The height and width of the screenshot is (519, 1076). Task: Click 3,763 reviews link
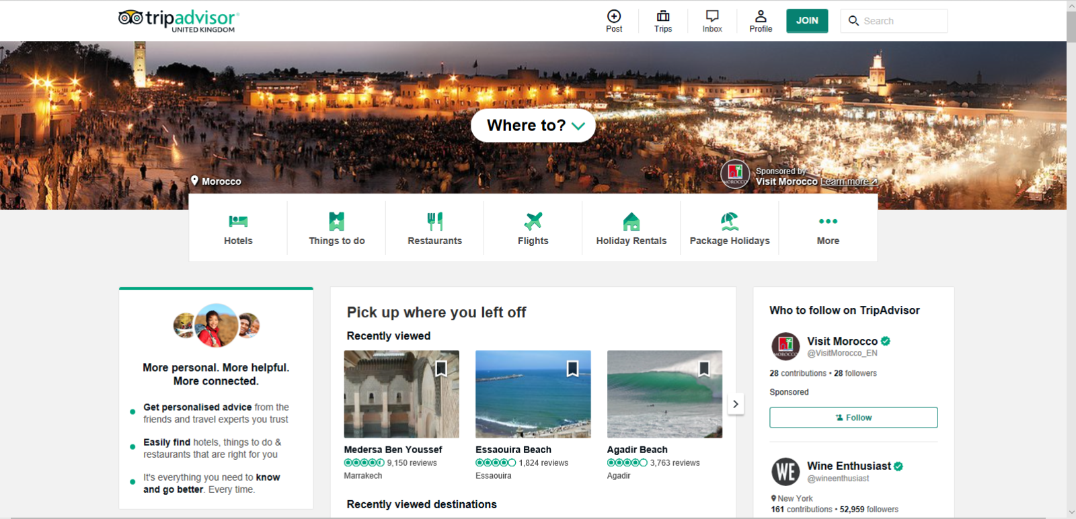coord(675,463)
